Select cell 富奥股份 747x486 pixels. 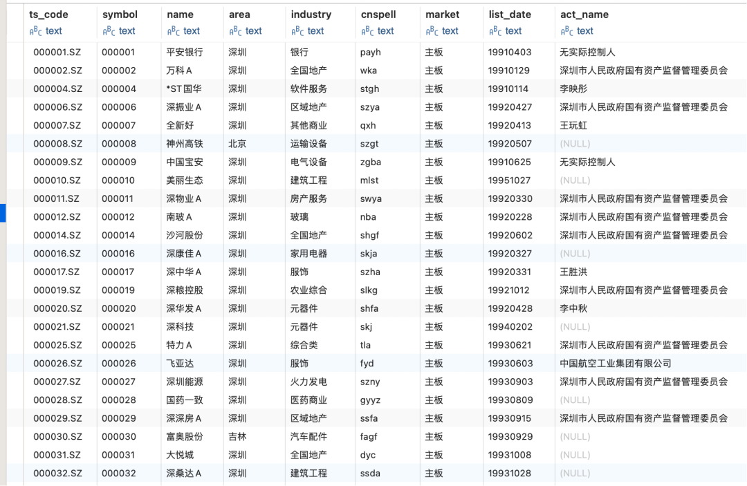click(185, 437)
